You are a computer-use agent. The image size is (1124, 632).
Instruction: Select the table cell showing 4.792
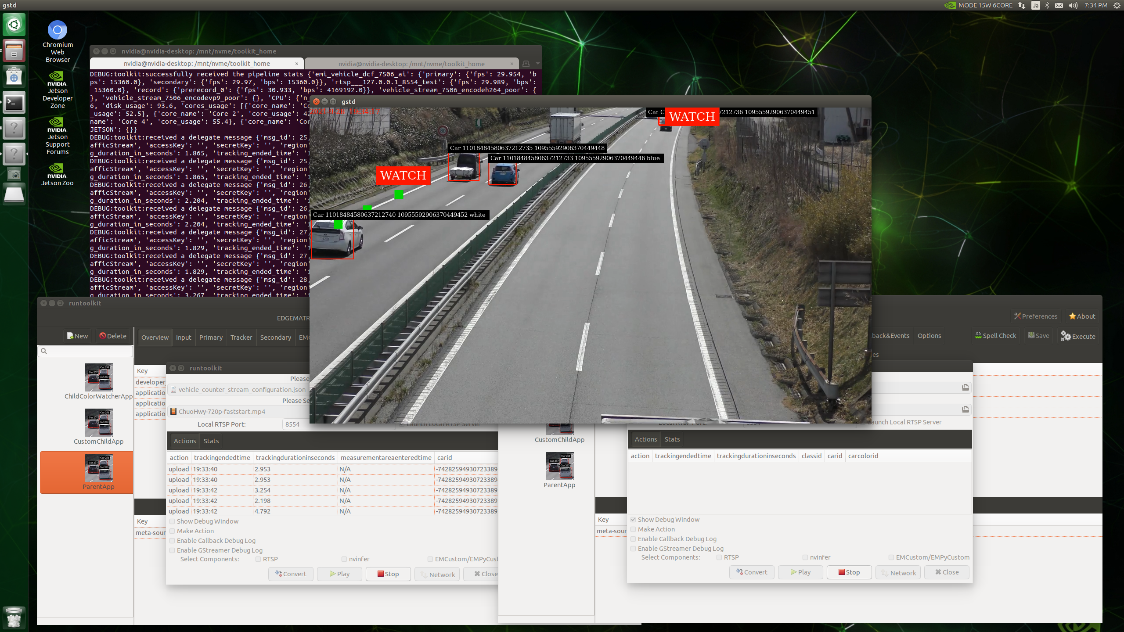point(295,511)
